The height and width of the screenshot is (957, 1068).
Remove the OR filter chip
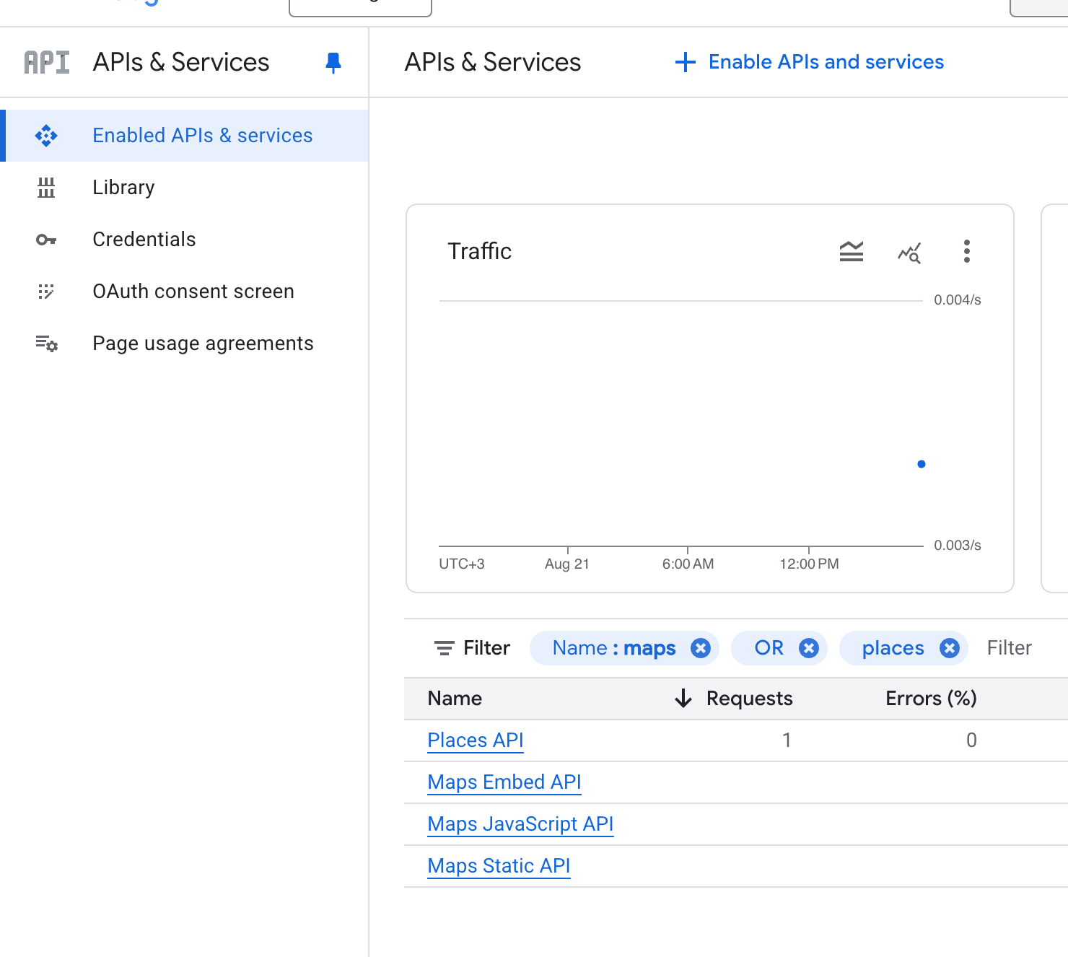pyautogui.click(x=809, y=648)
